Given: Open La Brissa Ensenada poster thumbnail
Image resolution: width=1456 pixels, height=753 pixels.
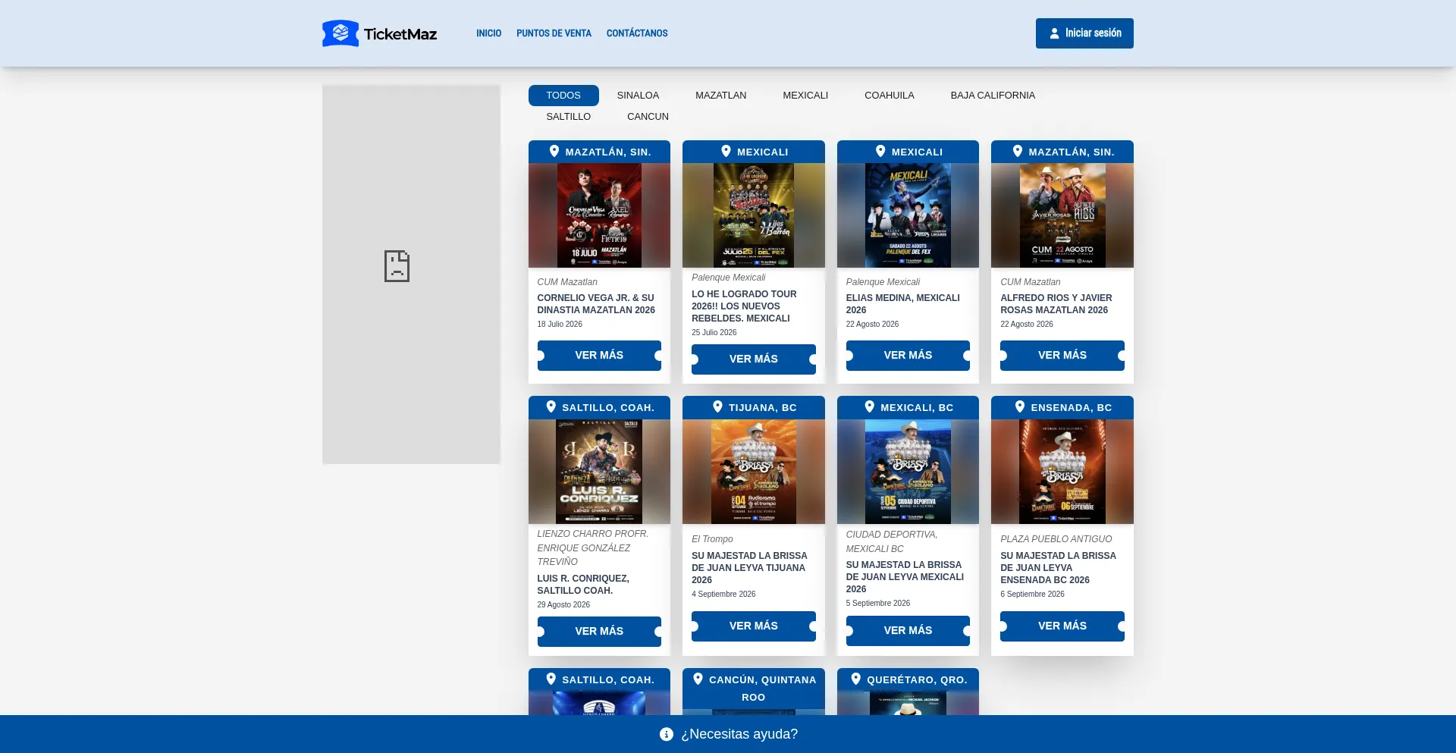Looking at the screenshot, I should click(x=1062, y=472).
